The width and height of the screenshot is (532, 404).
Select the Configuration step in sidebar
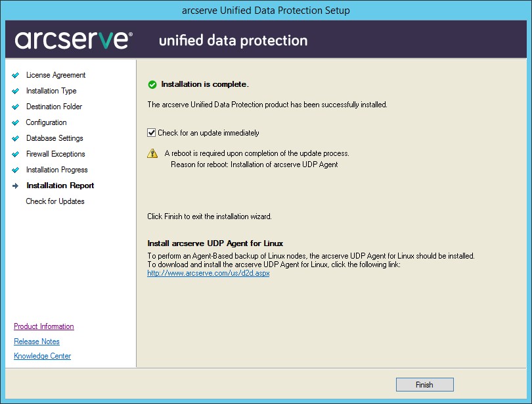[x=46, y=122]
